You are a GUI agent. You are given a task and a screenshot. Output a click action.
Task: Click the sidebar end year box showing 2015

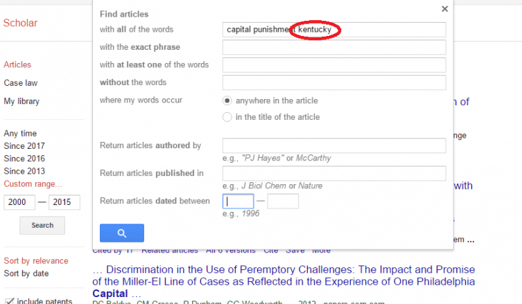coord(64,202)
